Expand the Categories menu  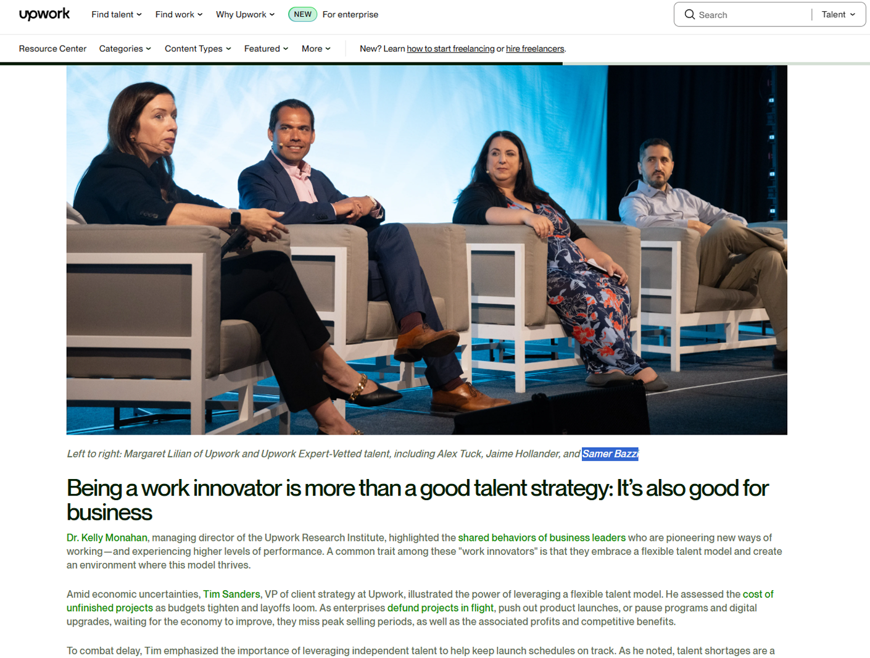click(125, 49)
